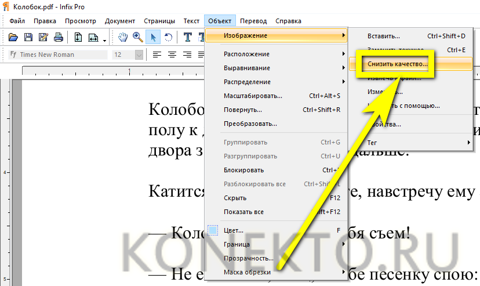This screenshot has height=286, width=480.
Task: Align text left in formatting toolbar
Action: click(x=157, y=55)
